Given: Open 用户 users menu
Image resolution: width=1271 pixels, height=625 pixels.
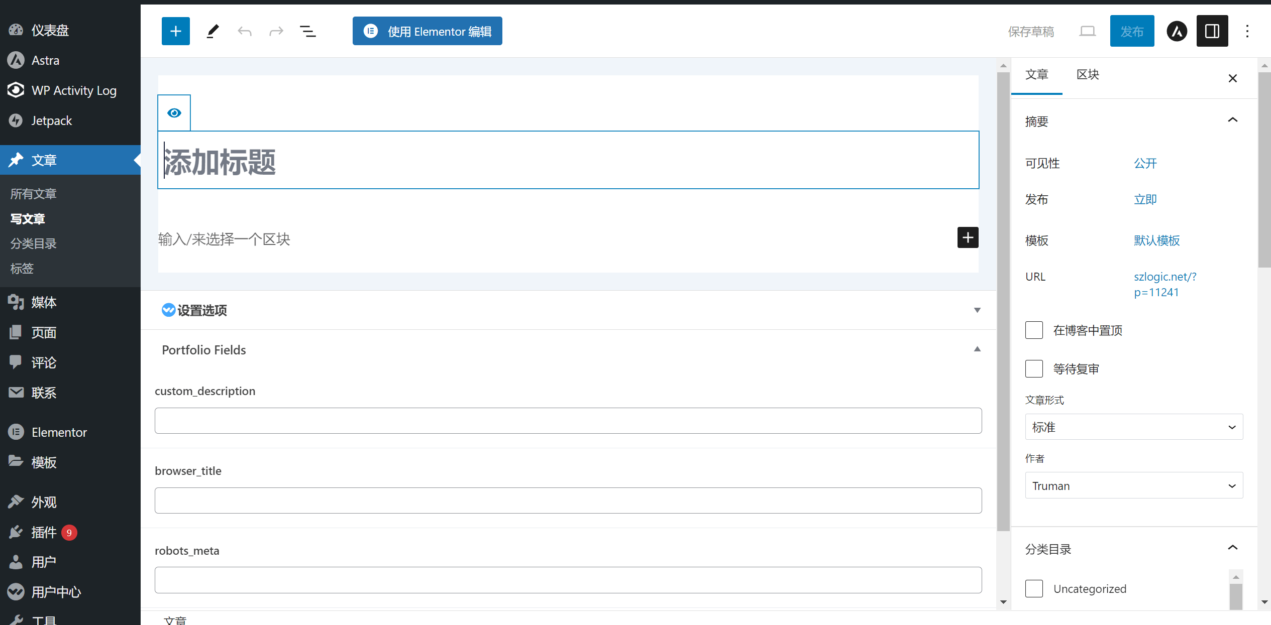Looking at the screenshot, I should pyautogui.click(x=70, y=562).
